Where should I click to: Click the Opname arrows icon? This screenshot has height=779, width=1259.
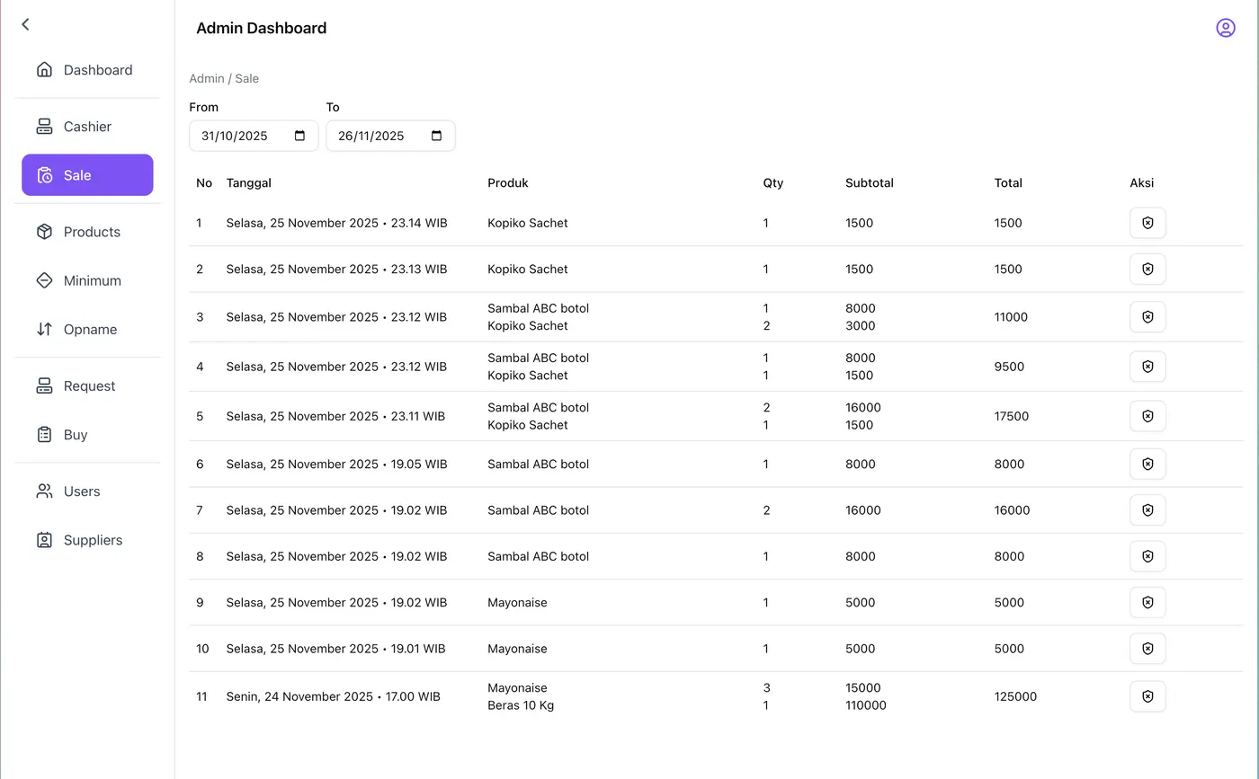(x=44, y=329)
